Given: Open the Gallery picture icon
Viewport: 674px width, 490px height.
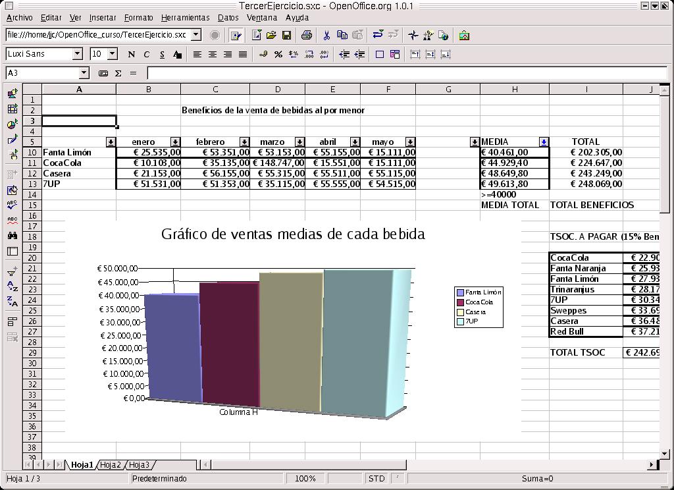Looking at the screenshot, I should click(x=464, y=36).
